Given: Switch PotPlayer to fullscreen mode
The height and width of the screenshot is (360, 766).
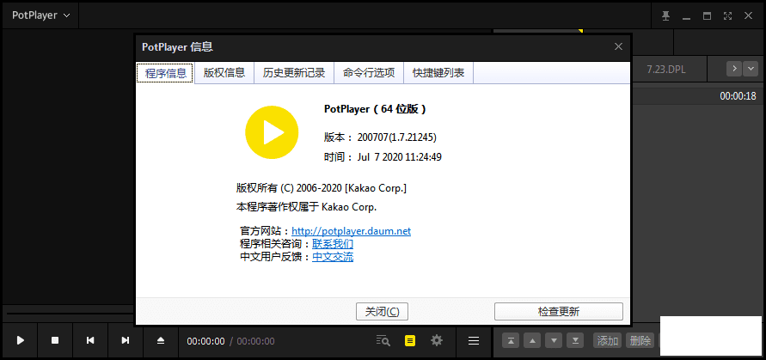Looking at the screenshot, I should 727,16.
